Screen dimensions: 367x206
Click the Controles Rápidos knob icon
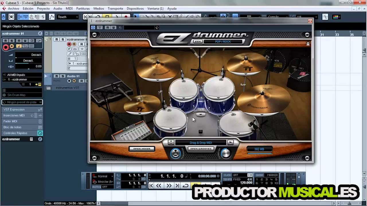tap(40, 133)
